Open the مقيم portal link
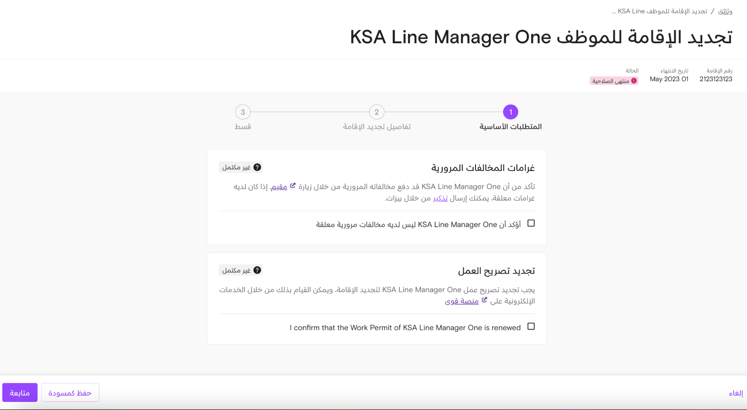 279,187
